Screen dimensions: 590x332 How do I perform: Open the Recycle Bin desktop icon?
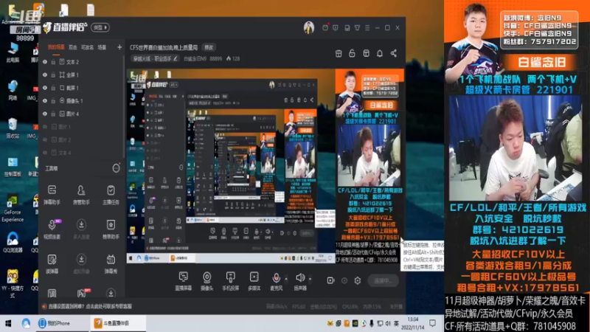[13, 128]
